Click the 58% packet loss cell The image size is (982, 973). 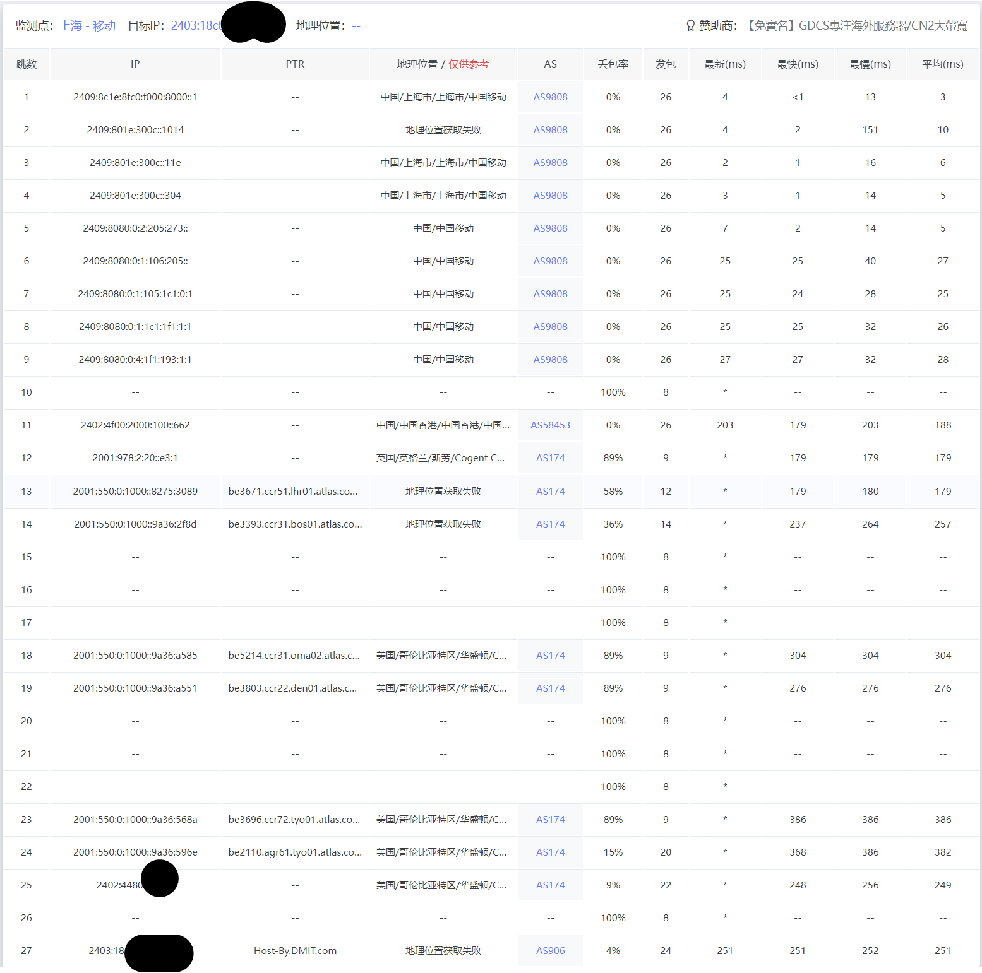click(613, 492)
